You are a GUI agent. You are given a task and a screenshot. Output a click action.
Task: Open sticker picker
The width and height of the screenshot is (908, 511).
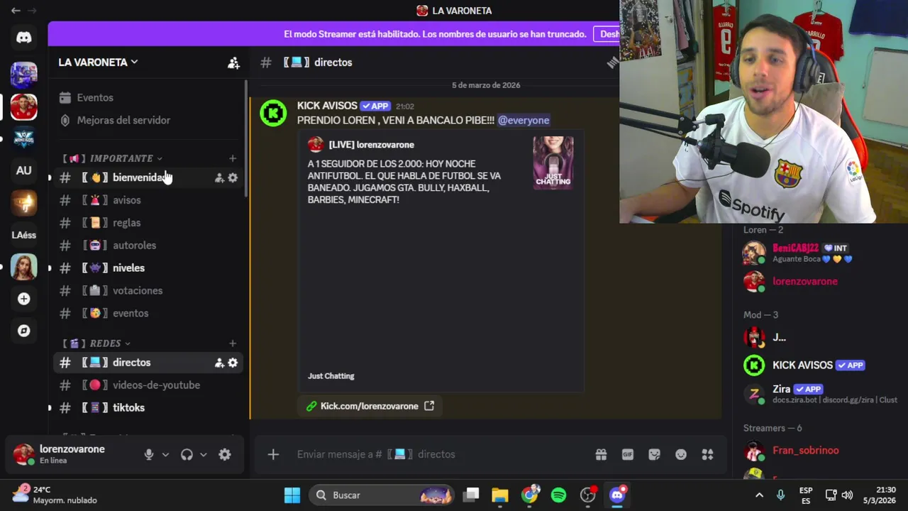[x=654, y=454]
